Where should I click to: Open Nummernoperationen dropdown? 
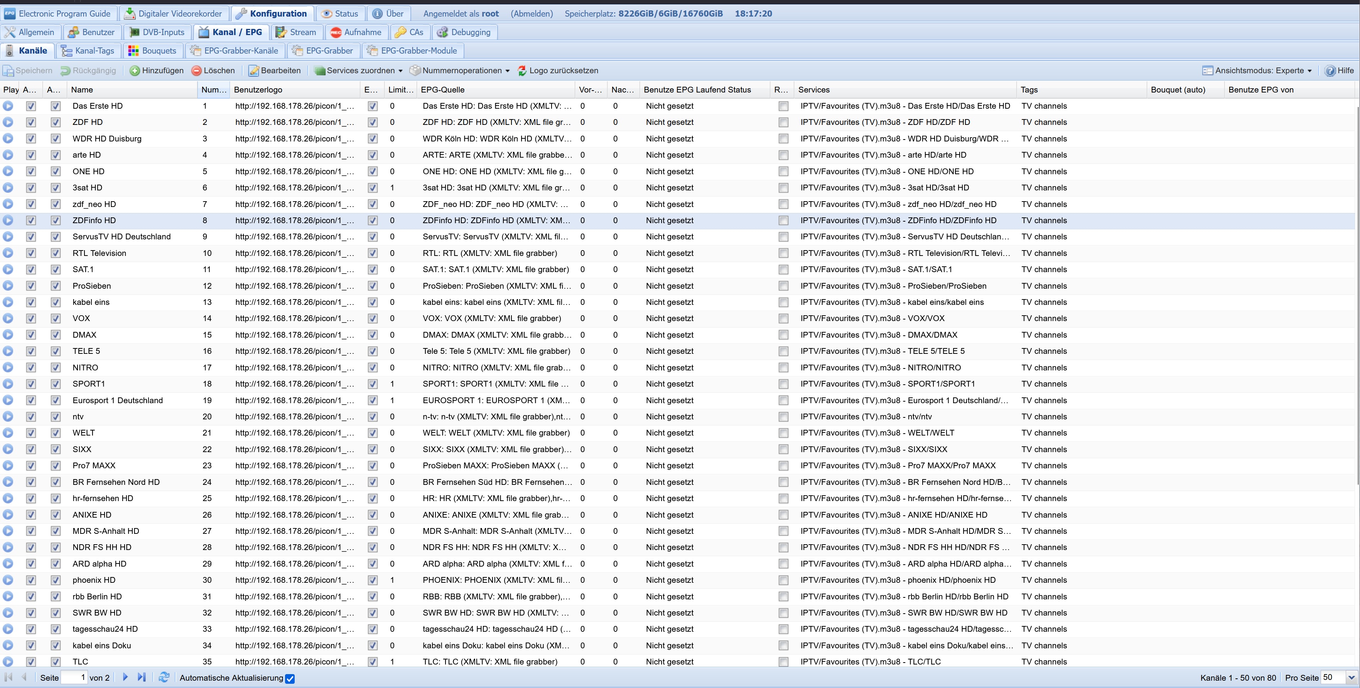tap(460, 71)
